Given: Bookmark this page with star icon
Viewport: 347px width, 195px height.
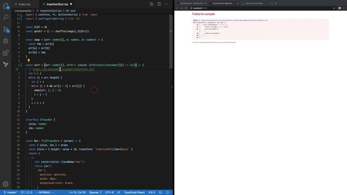Looking at the screenshot, I should tap(334, 8).
